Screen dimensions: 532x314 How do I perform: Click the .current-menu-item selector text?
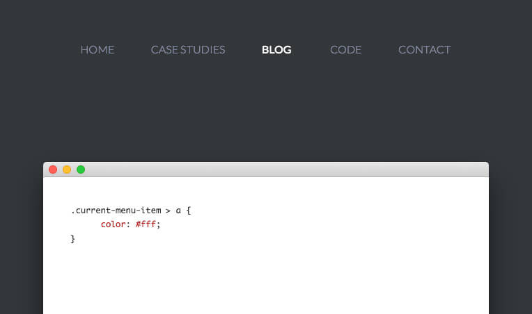[x=115, y=210]
